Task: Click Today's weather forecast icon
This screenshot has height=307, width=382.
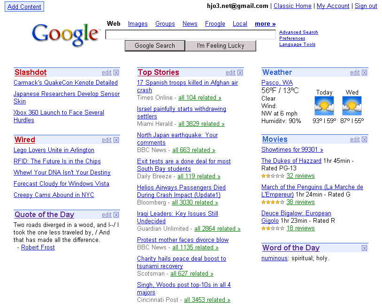Action: pyautogui.click(x=324, y=106)
